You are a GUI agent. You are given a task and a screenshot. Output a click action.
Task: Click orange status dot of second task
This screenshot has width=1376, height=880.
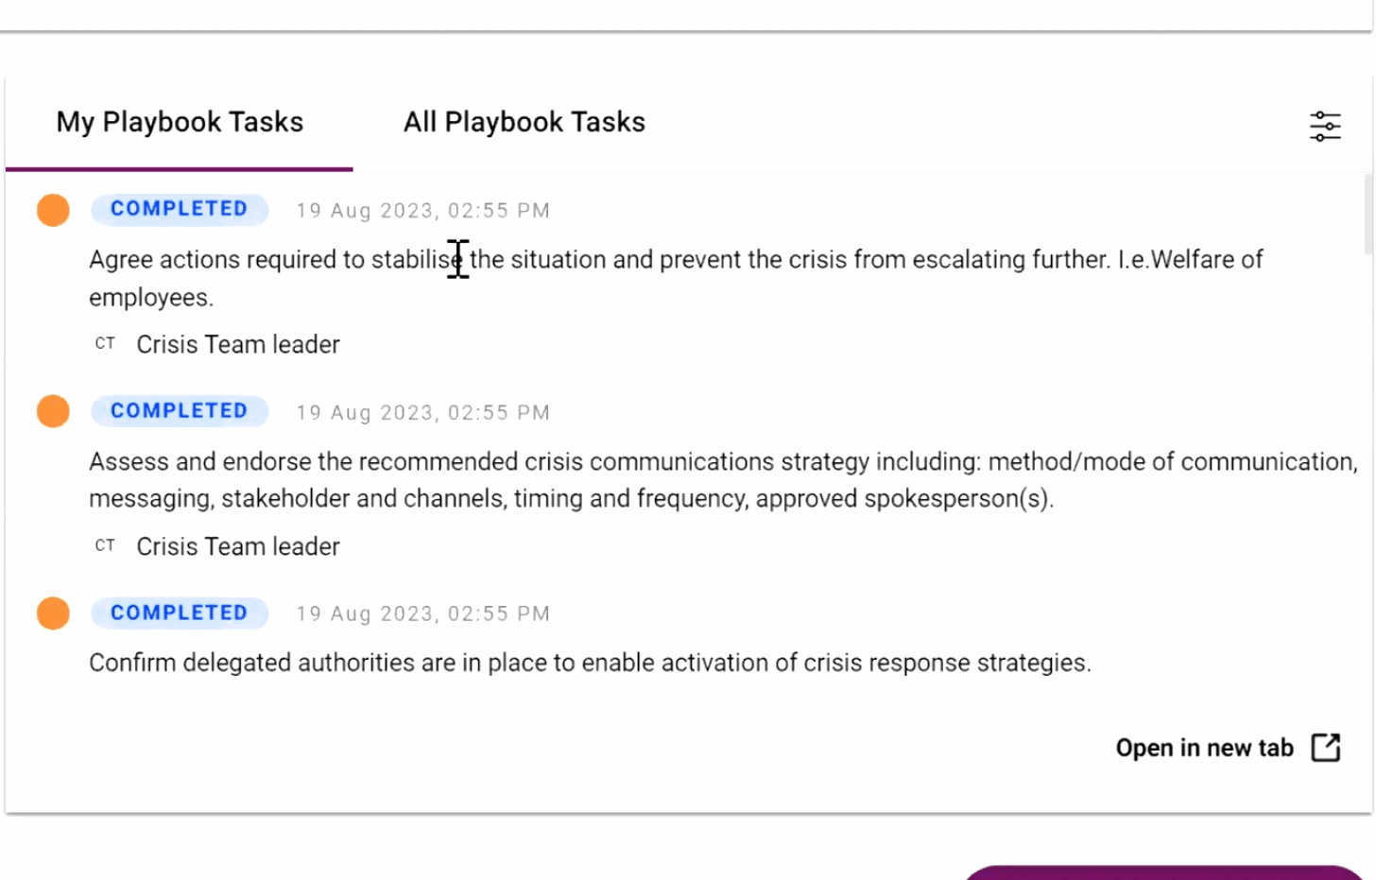pos(53,411)
